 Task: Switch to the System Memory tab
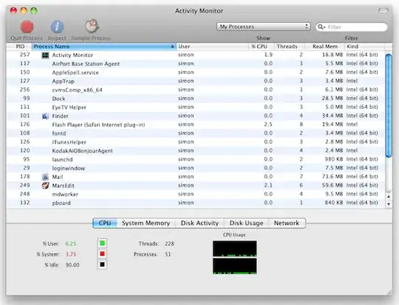click(x=146, y=223)
